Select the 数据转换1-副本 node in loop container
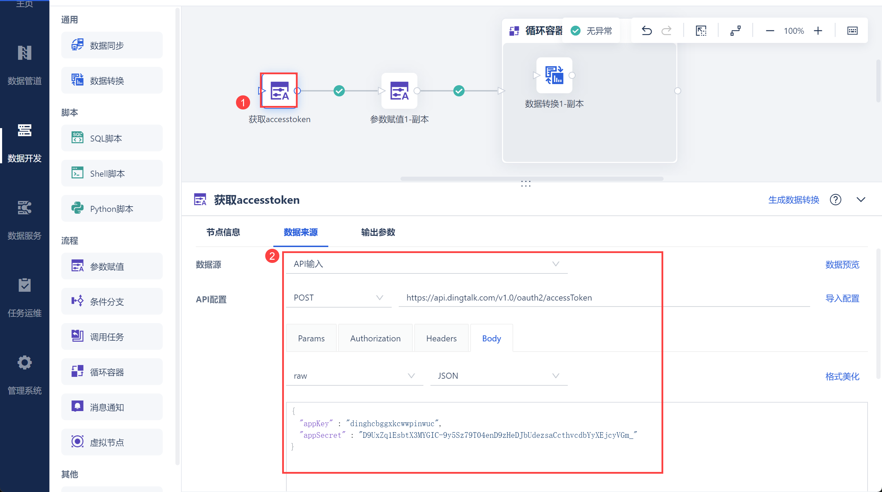Image resolution: width=882 pixels, height=492 pixels. click(x=554, y=75)
